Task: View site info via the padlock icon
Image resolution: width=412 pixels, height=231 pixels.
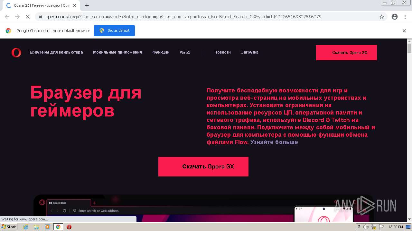Action: click(x=41, y=17)
